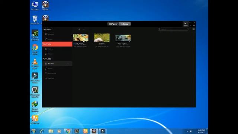Favorite the car video with its heart icon

[129, 41]
